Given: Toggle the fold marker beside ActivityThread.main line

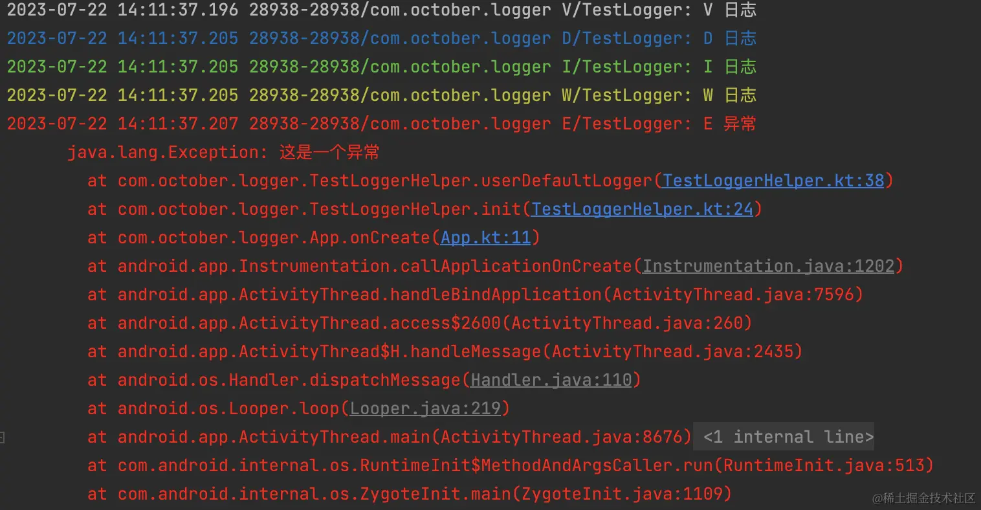Looking at the screenshot, I should (3, 438).
